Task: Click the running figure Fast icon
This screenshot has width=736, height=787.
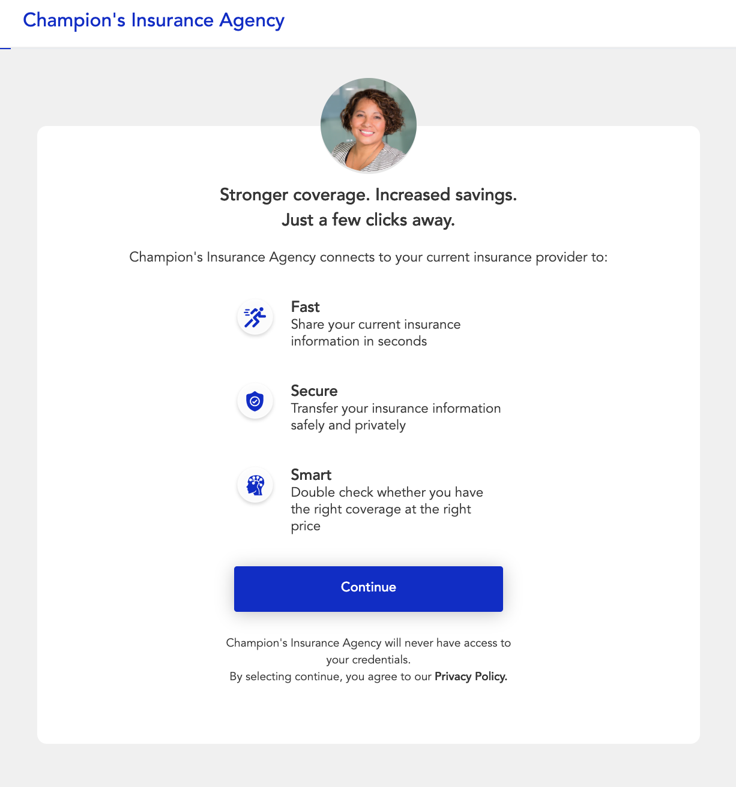Action: pos(255,317)
